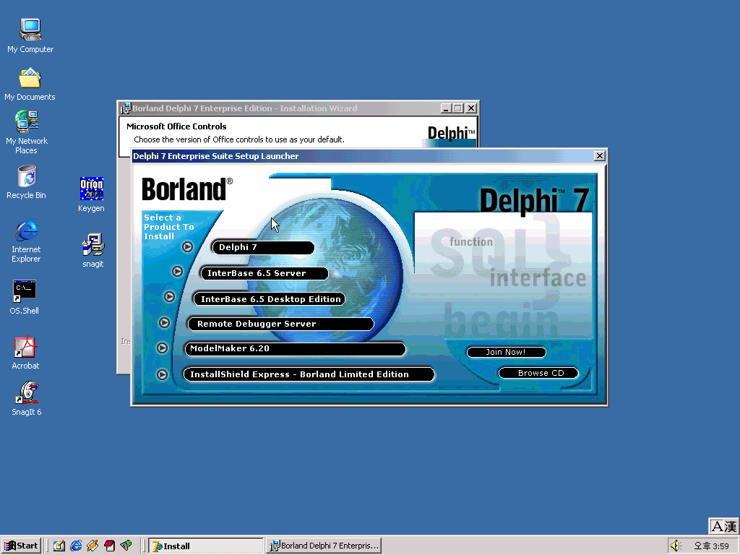Install Delphi 7 product option
740x555 pixels.
pos(262,248)
